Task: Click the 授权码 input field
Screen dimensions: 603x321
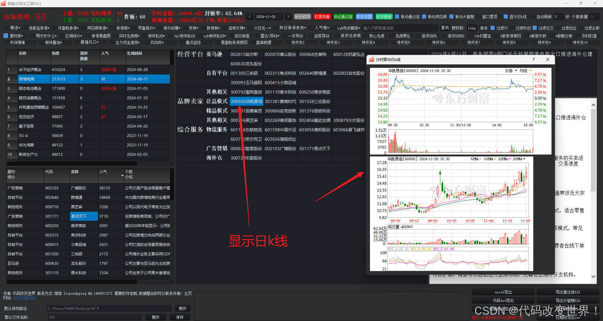Action: click(471, 28)
